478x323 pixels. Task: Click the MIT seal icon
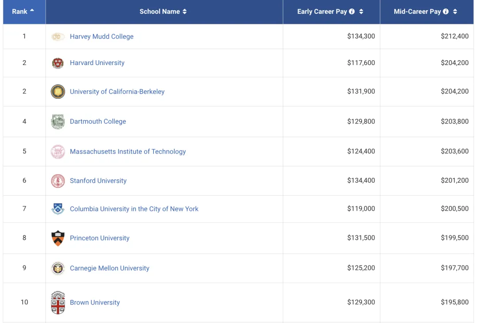click(58, 151)
